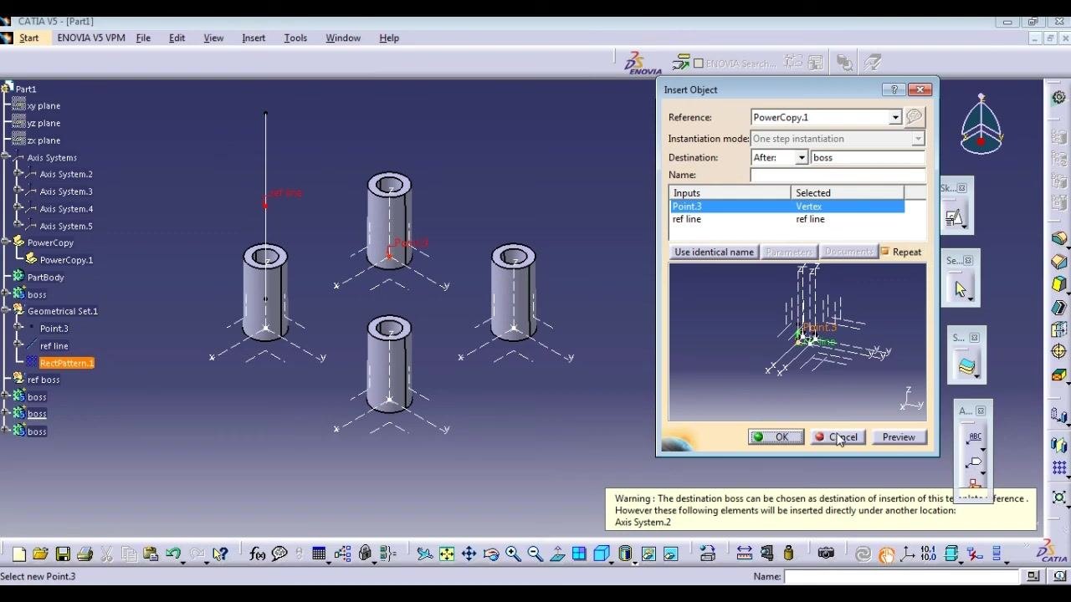
Task: Select the ref line input row
Action: tap(787, 219)
